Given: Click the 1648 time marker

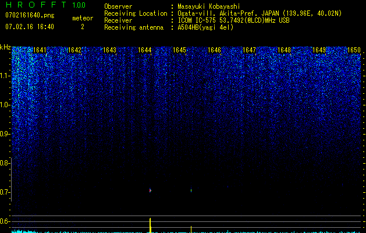Looking at the screenshot, I should [285, 50].
